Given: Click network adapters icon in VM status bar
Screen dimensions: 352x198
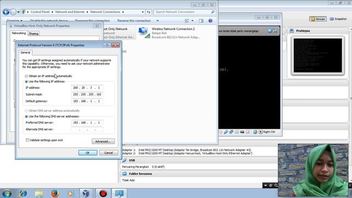Looking at the screenshot, I should pos(231,132).
